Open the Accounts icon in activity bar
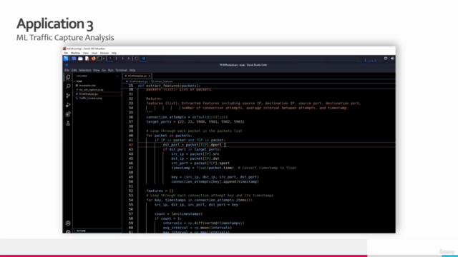The image size is (458, 257). click(68, 223)
